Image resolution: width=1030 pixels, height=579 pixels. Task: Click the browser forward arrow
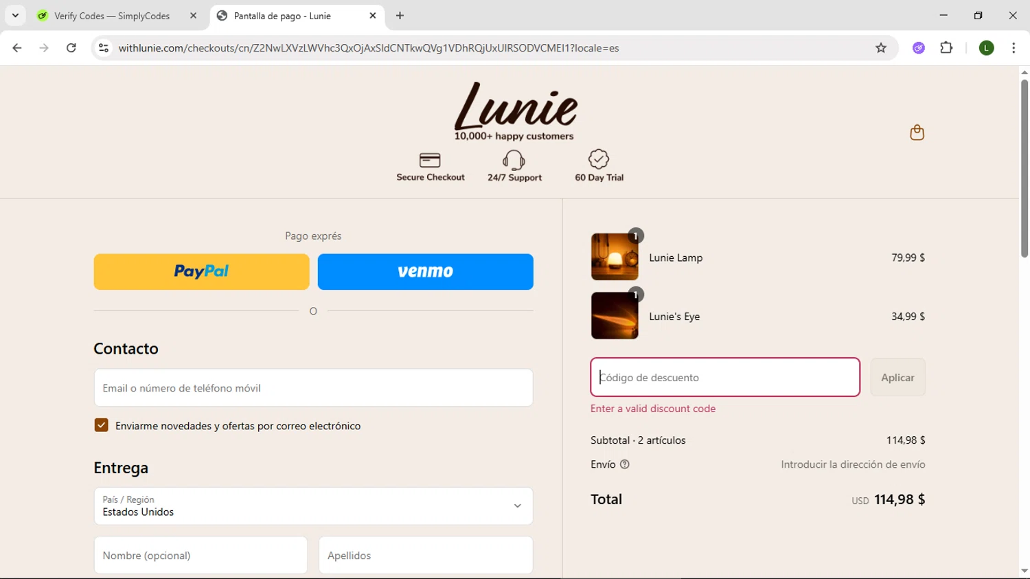tap(44, 48)
